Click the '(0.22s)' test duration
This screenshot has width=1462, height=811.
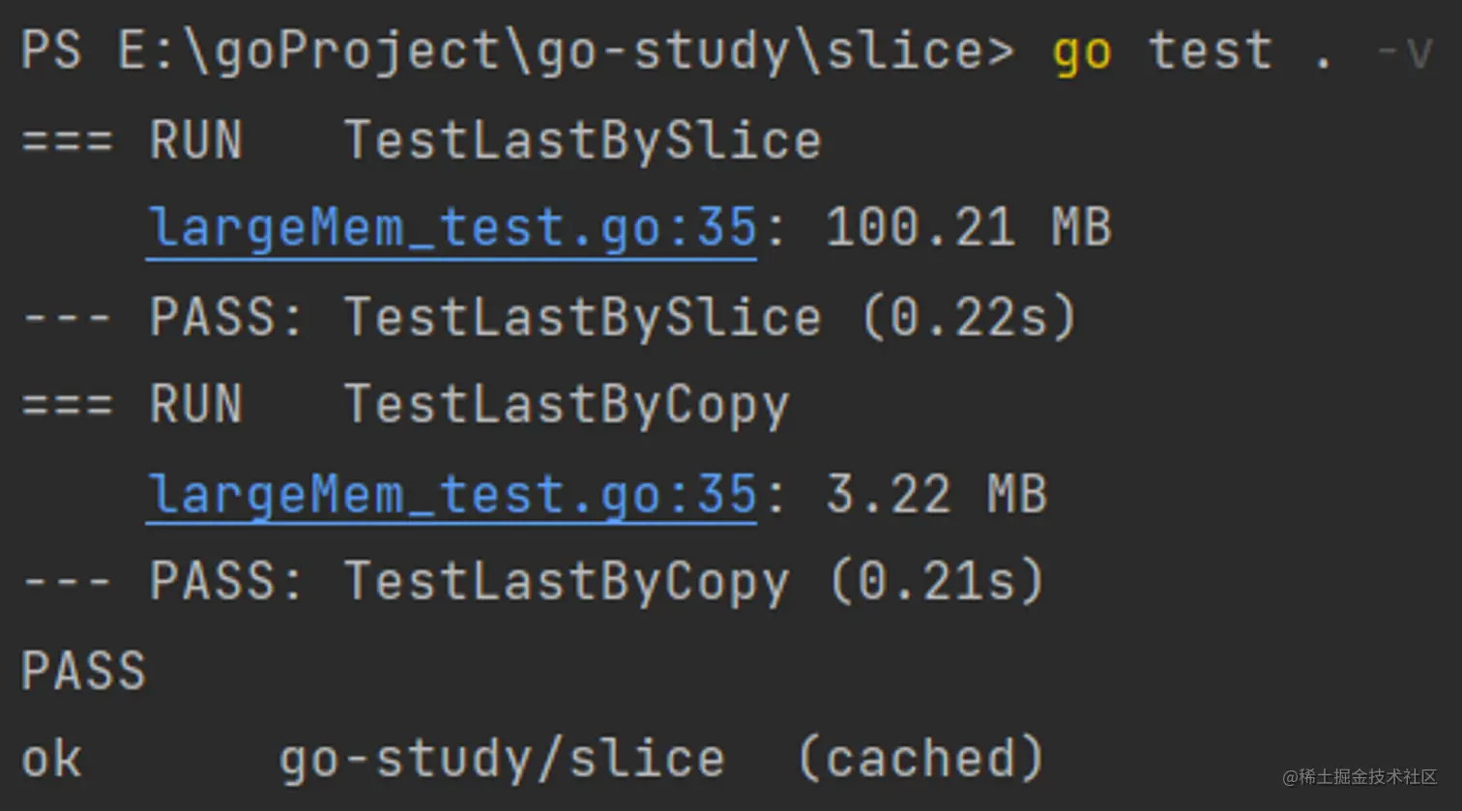(x=968, y=318)
